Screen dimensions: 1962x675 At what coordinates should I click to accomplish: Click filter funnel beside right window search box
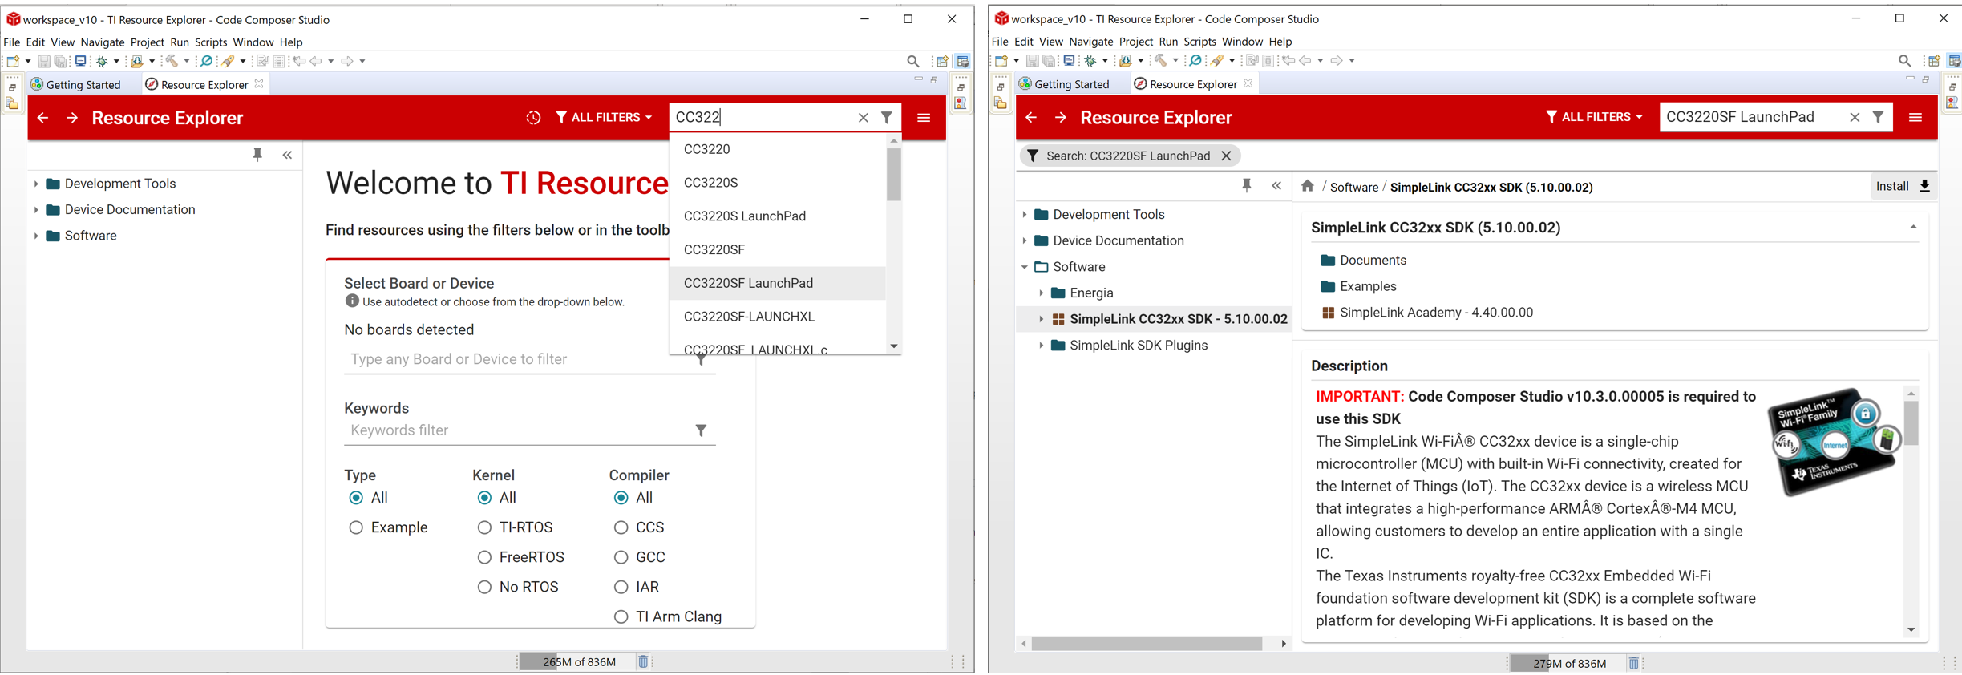pos(1878,117)
